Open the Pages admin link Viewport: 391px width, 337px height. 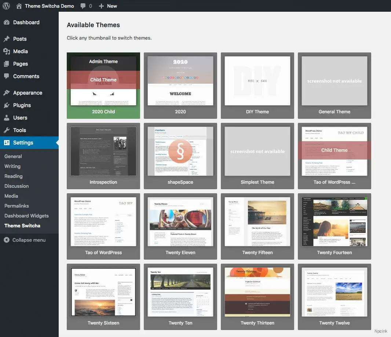(21, 64)
